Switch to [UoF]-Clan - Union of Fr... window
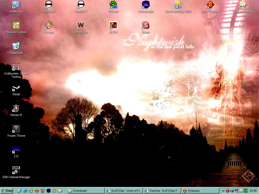 coord(124,191)
